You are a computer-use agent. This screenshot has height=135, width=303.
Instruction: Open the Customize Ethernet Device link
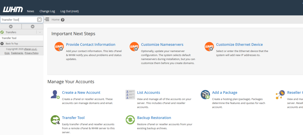[239, 45]
